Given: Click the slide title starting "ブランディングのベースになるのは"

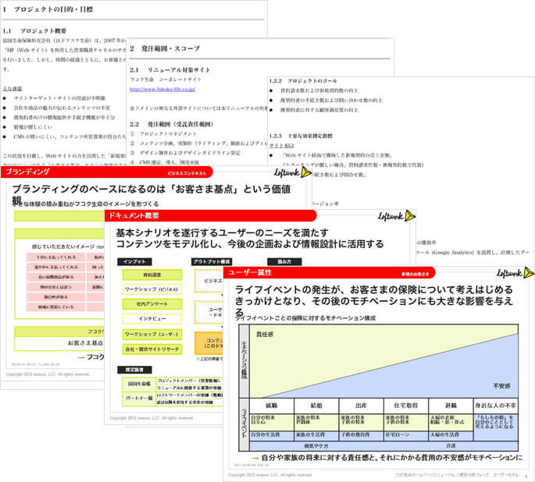Looking at the screenshot, I should [x=152, y=194].
